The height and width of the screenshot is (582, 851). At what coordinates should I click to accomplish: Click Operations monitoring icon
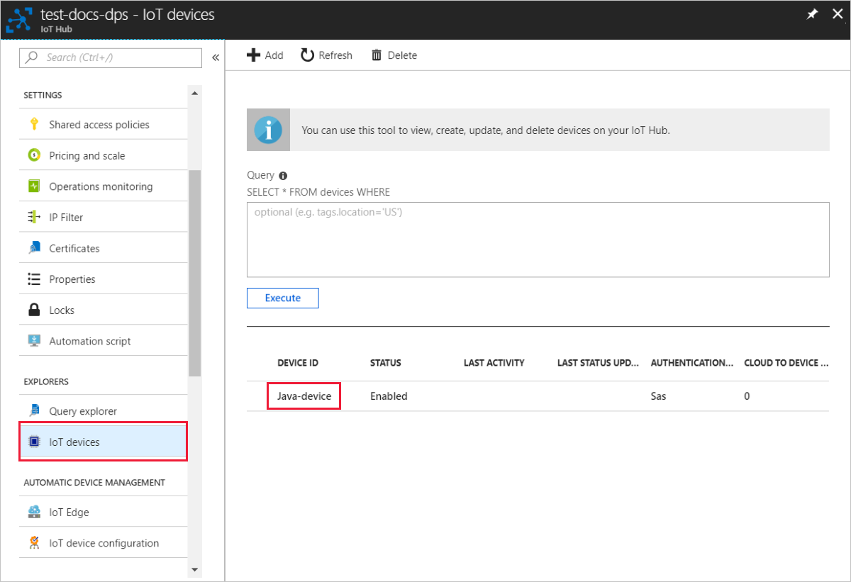tap(34, 186)
